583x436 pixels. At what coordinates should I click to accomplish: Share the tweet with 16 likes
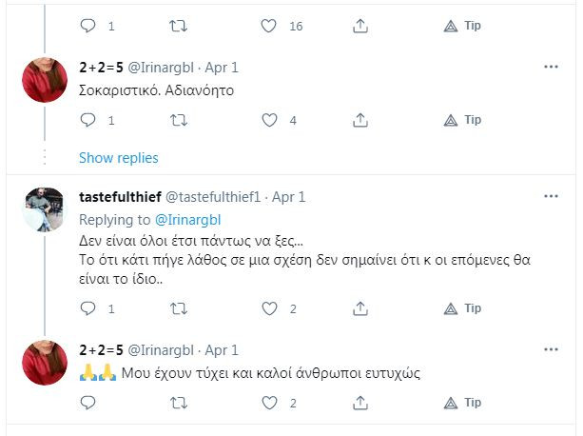tap(360, 26)
